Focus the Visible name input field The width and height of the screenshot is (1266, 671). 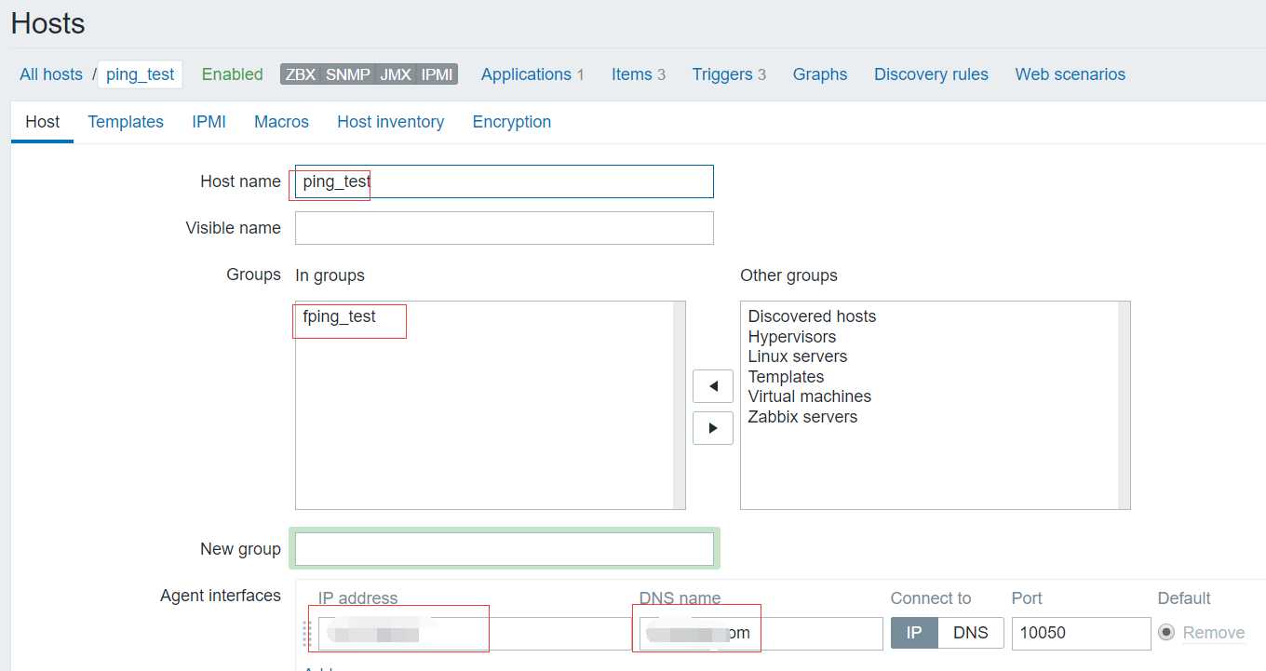click(505, 228)
